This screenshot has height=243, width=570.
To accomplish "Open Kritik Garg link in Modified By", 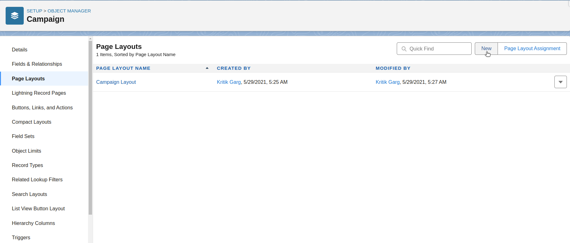I will point(387,82).
